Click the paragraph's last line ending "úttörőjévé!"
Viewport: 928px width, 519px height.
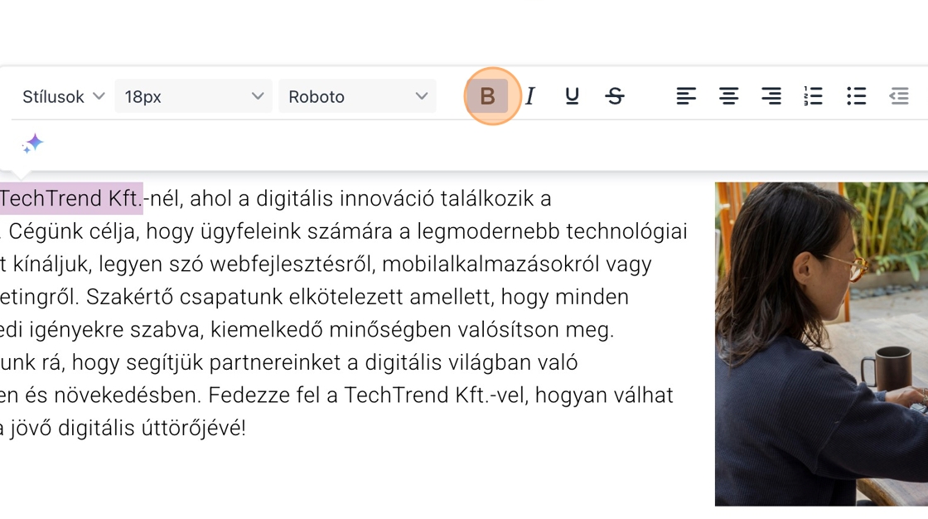click(x=123, y=429)
